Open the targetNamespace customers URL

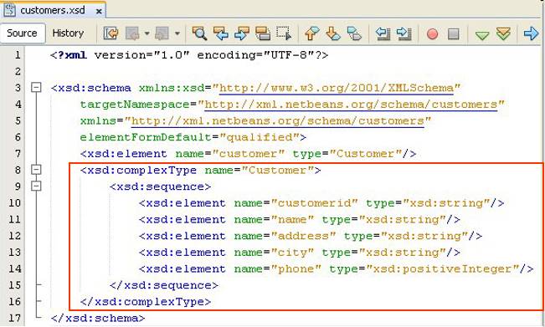point(351,105)
